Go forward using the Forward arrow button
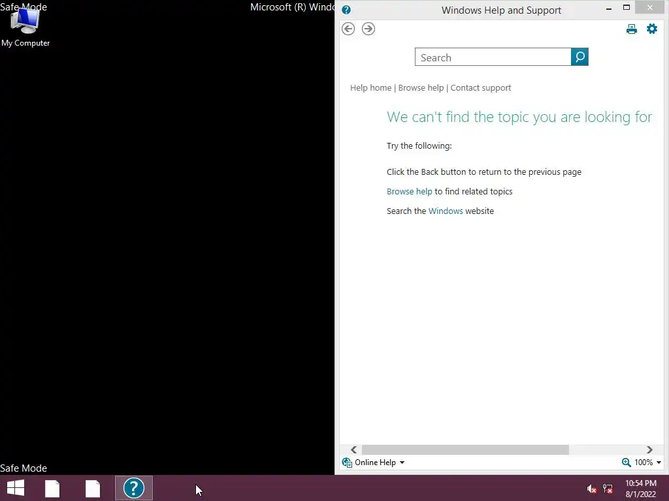Viewport: 669px width, 501px height. (x=368, y=29)
